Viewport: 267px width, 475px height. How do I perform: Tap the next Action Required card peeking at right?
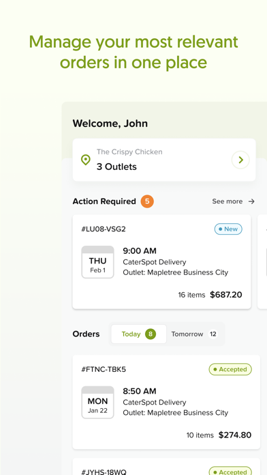[262, 262]
